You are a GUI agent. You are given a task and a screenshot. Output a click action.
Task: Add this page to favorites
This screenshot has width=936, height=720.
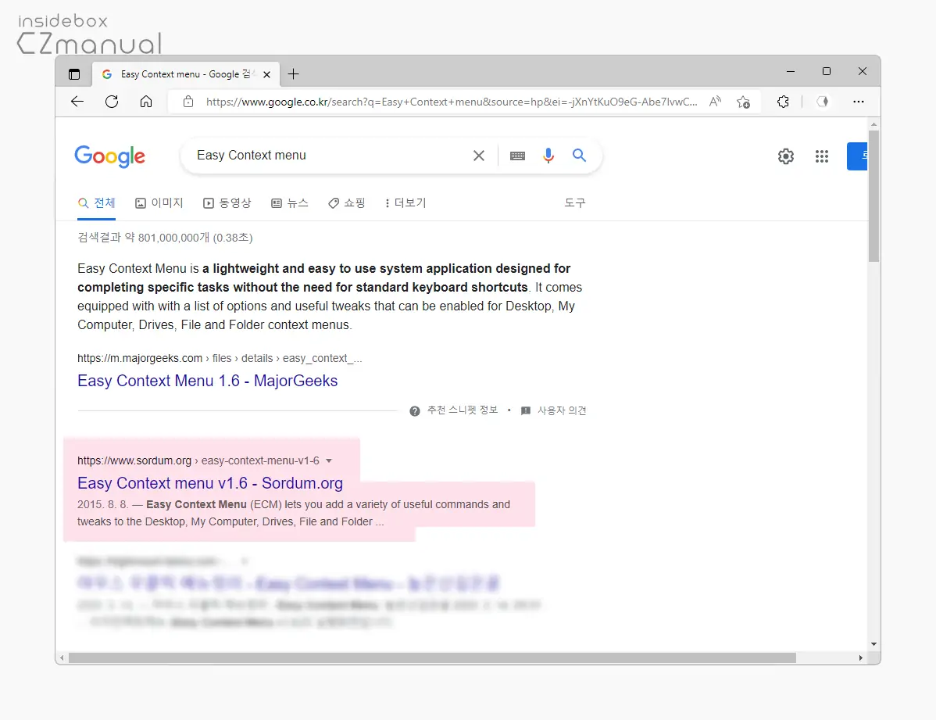(x=743, y=102)
